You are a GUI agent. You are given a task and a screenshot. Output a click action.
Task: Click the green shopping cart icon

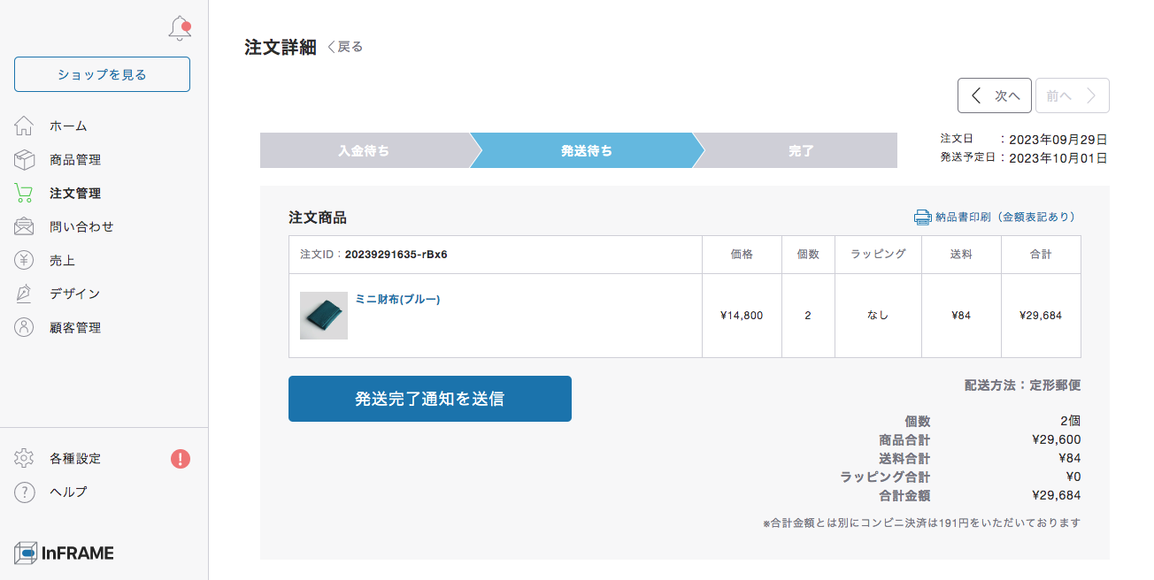(24, 193)
